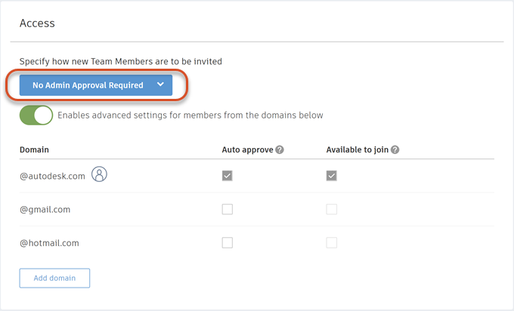Click the Domain column header
The height and width of the screenshot is (311, 514).
click(x=35, y=150)
